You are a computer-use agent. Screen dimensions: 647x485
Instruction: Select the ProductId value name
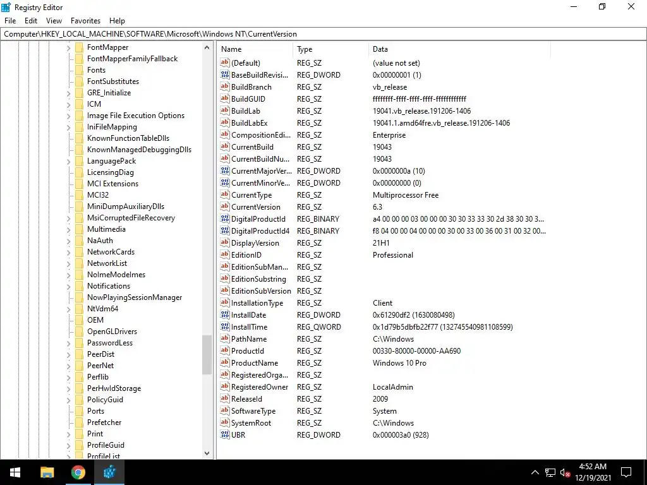247,351
